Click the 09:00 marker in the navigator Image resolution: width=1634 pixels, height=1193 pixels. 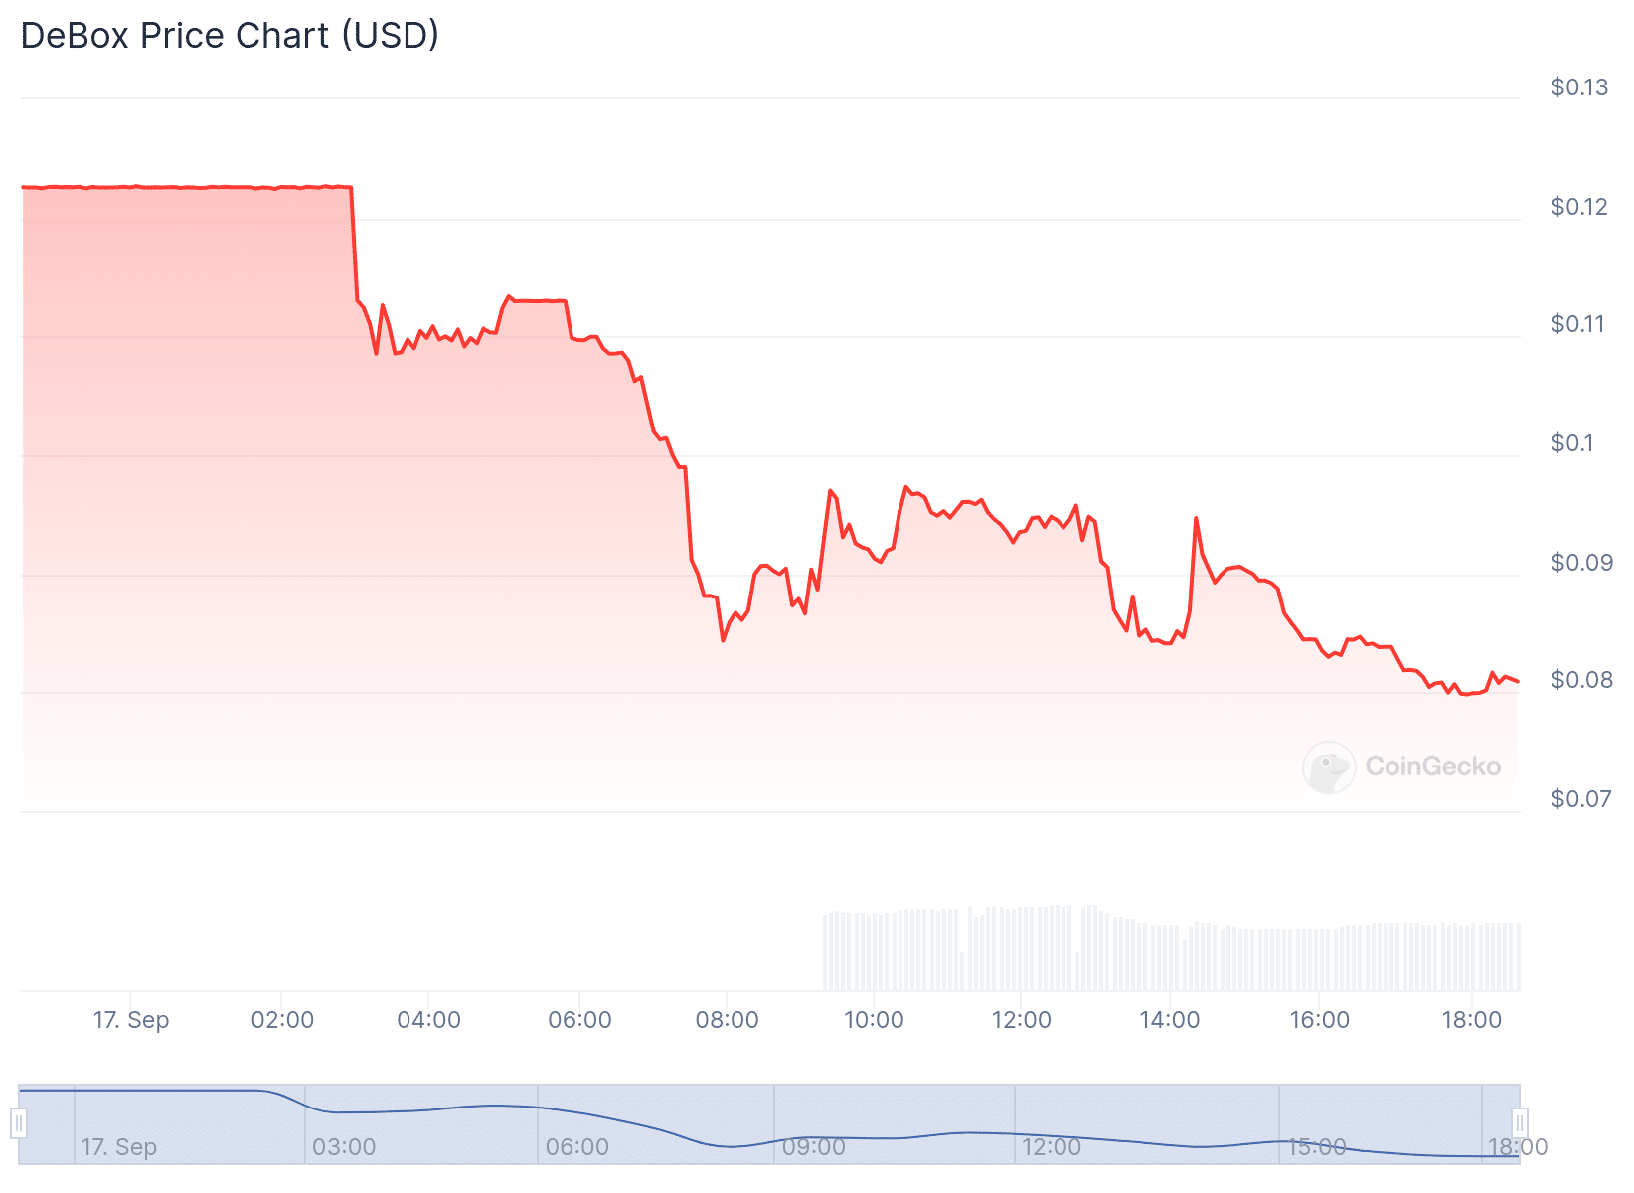pyautogui.click(x=813, y=1147)
